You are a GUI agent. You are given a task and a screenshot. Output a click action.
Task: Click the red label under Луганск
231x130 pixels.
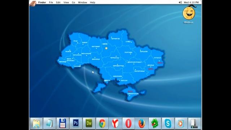pos(160,63)
